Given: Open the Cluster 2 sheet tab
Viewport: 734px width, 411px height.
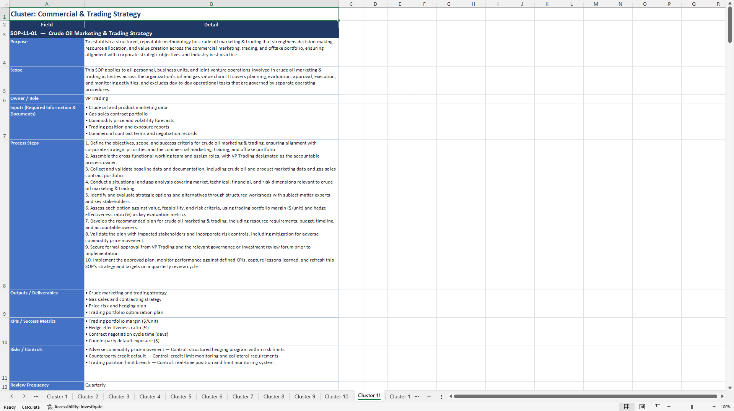Looking at the screenshot, I should tap(88, 396).
